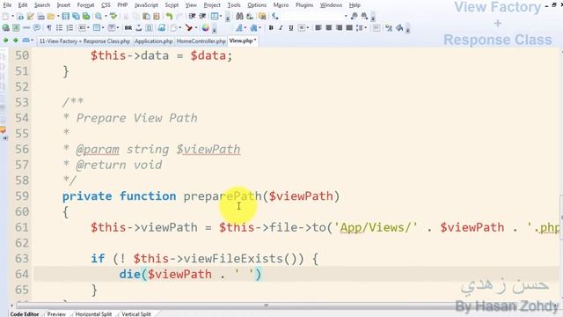563x317 pixels.
Task: Switch to Application.php tab
Action: pyautogui.click(x=154, y=41)
